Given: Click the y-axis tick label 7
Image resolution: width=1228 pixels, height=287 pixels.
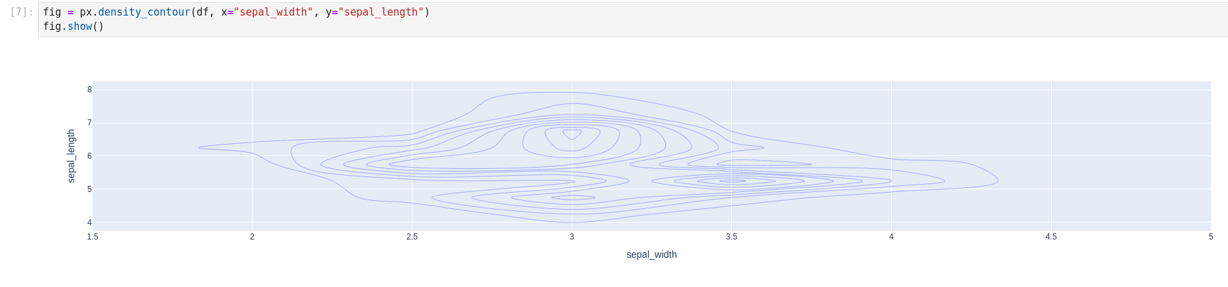Looking at the screenshot, I should (89, 123).
